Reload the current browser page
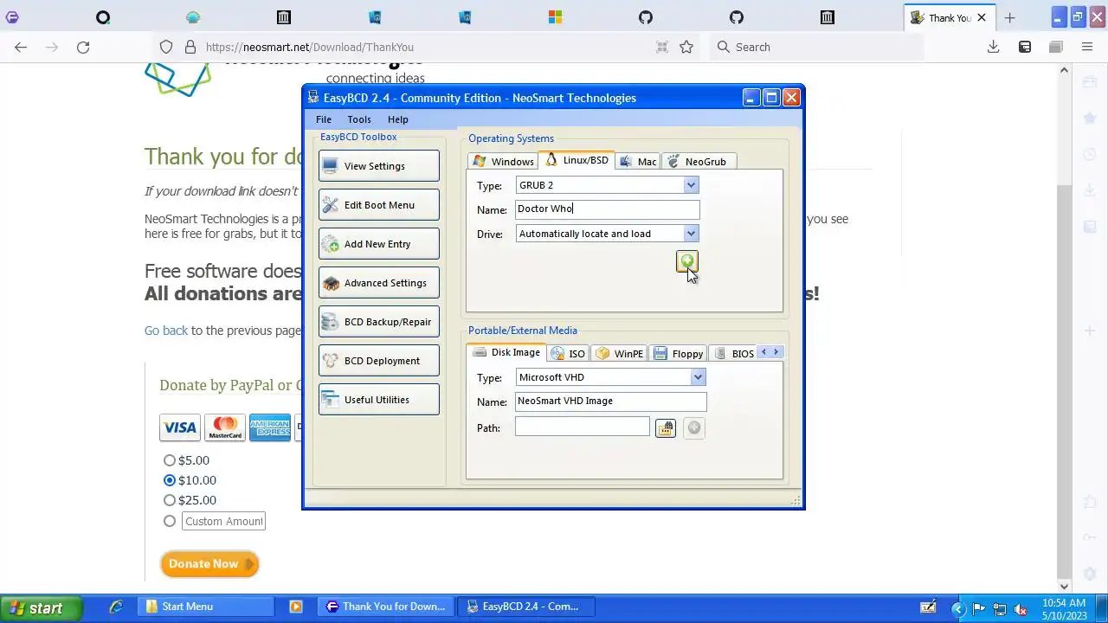The image size is (1108, 623). 83,48
